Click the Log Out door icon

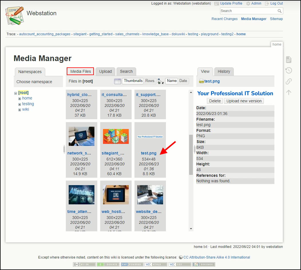[267, 3]
